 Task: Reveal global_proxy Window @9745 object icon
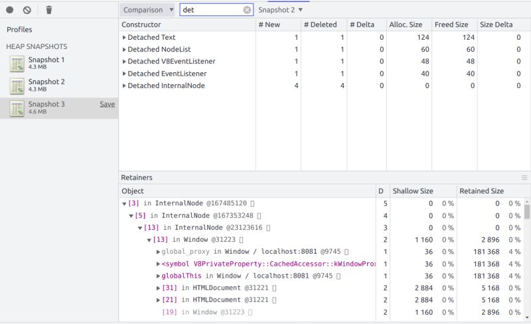[x=346, y=252]
